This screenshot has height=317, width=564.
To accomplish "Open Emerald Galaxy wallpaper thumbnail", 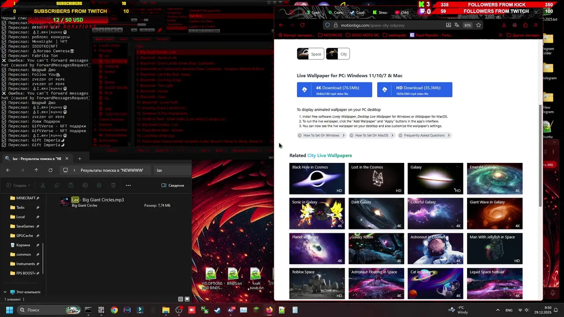I will [495, 178].
